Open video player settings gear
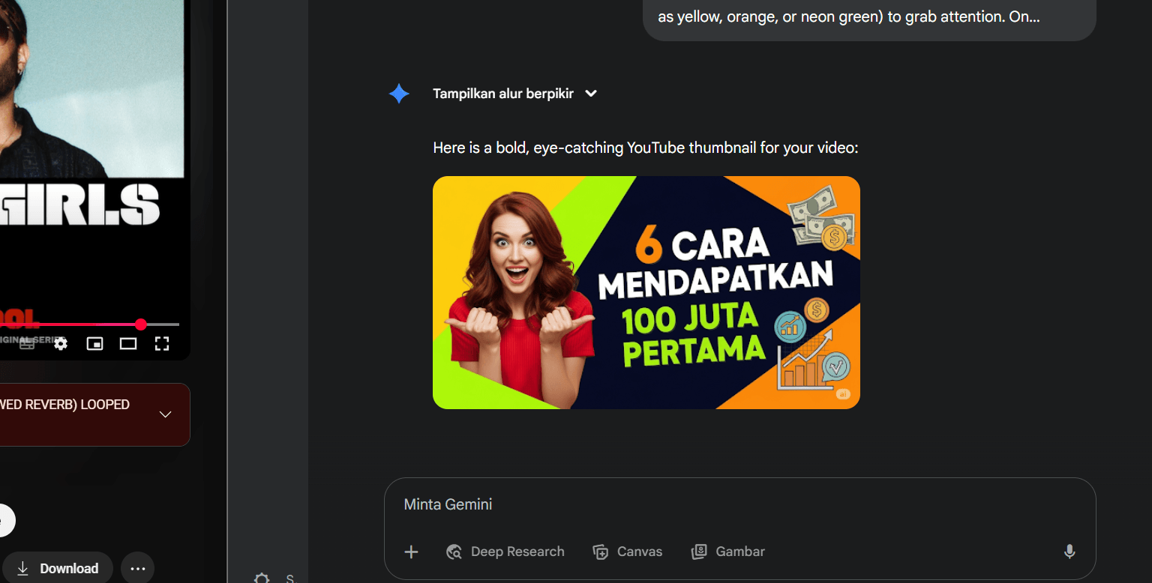 pyautogui.click(x=61, y=344)
